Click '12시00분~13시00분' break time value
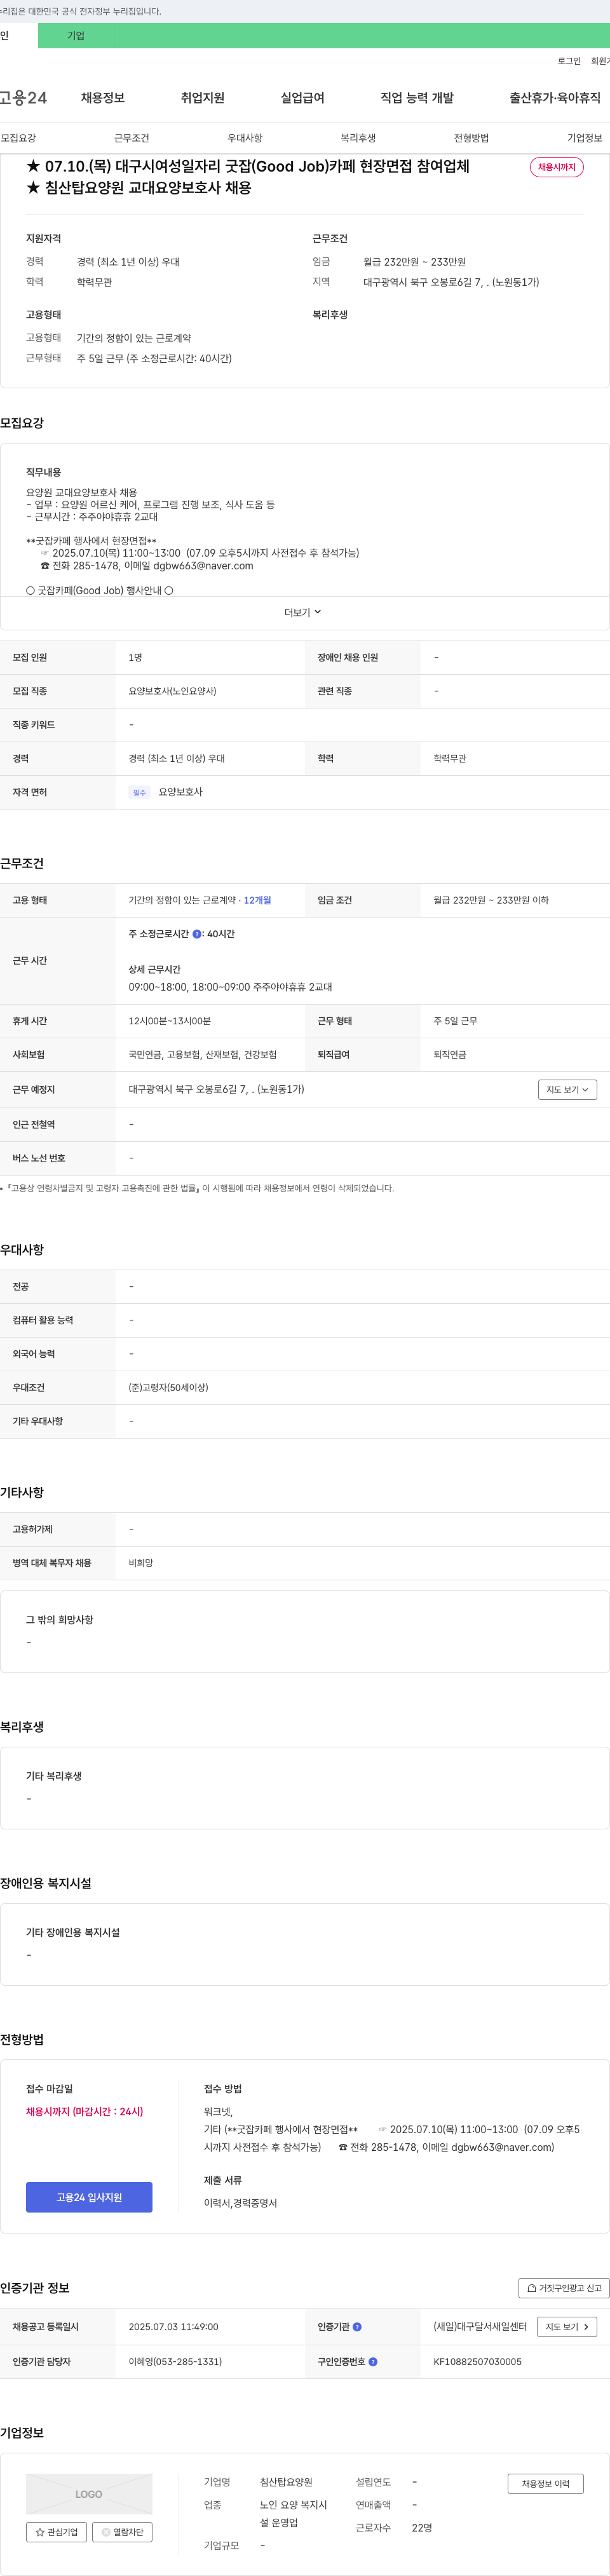The image size is (610, 2576). click(x=169, y=1021)
